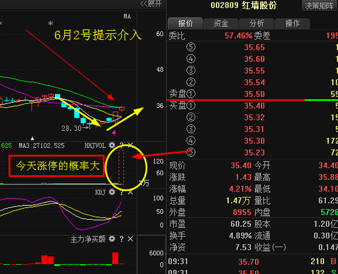Select buy level 1 price 35.40
Screen dimensions: 338x274
pos(254,106)
